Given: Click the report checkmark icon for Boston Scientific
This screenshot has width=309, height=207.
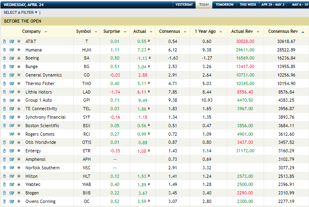Looking at the screenshot, I should [x=12, y=126].
